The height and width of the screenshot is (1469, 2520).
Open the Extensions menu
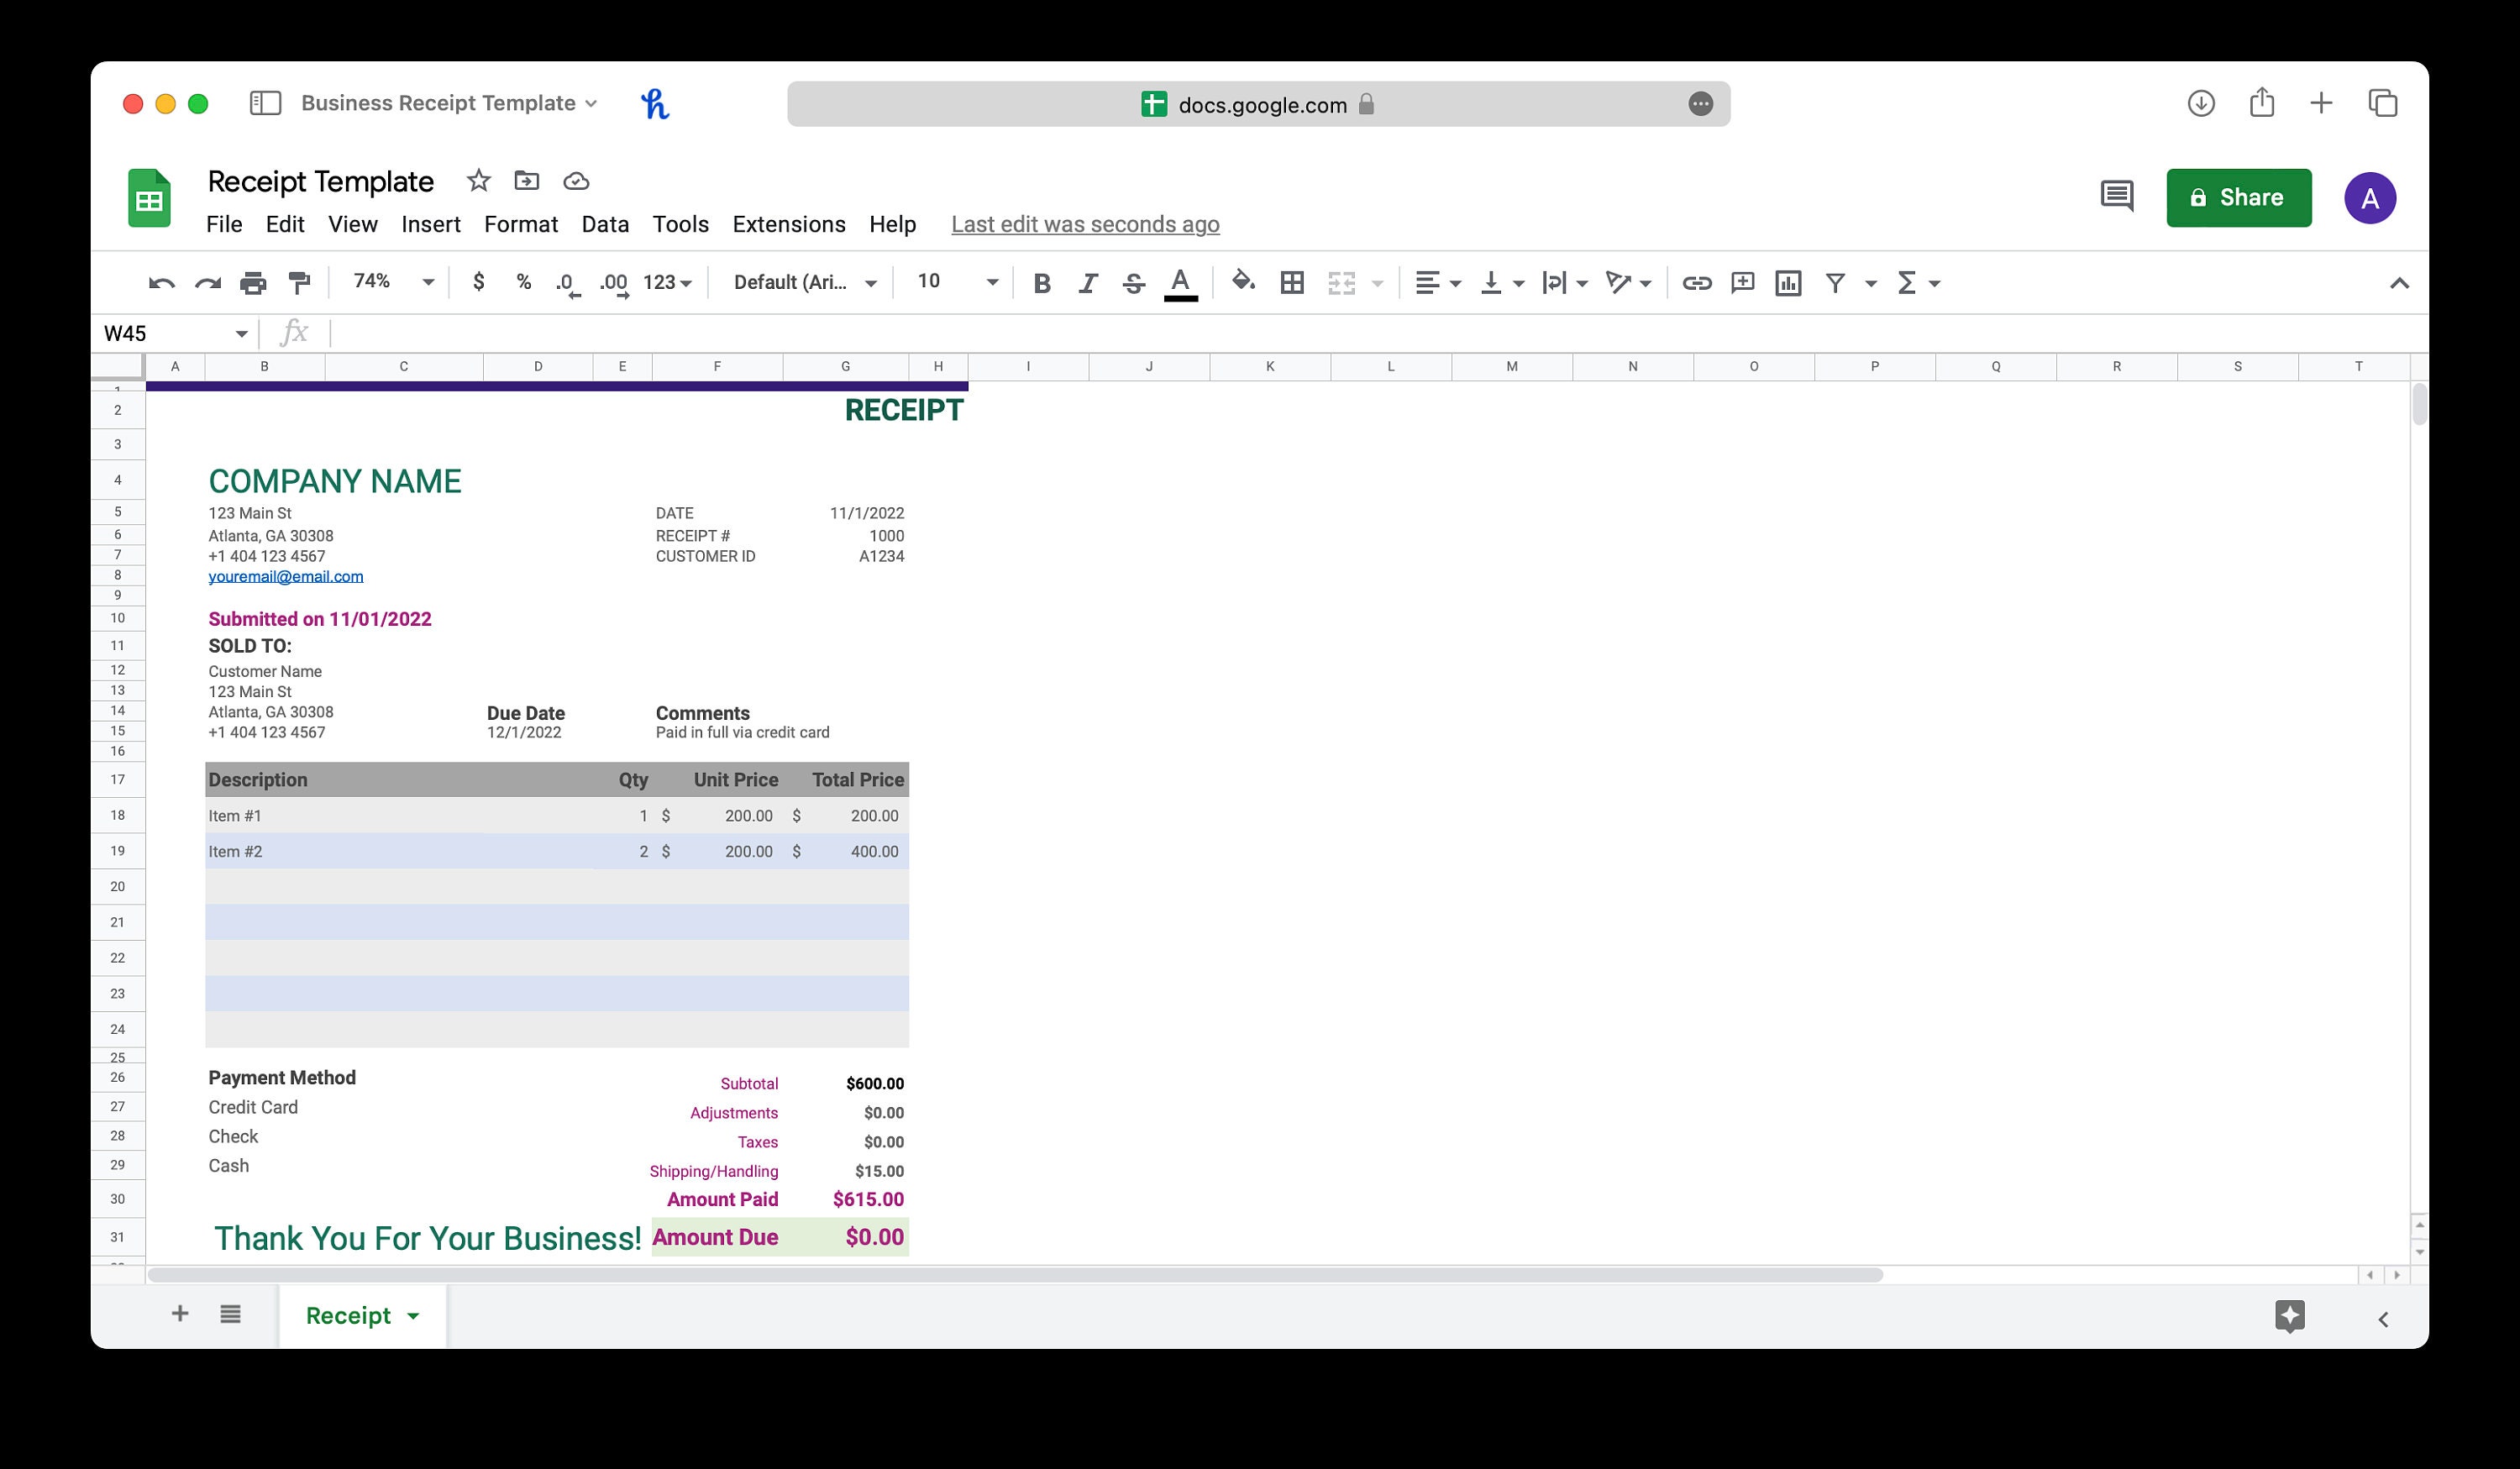point(788,224)
